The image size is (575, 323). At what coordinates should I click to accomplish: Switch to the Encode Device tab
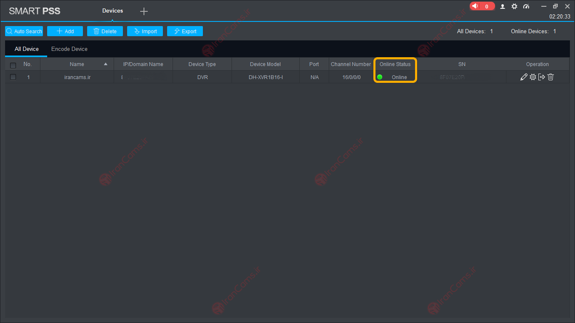click(x=69, y=49)
